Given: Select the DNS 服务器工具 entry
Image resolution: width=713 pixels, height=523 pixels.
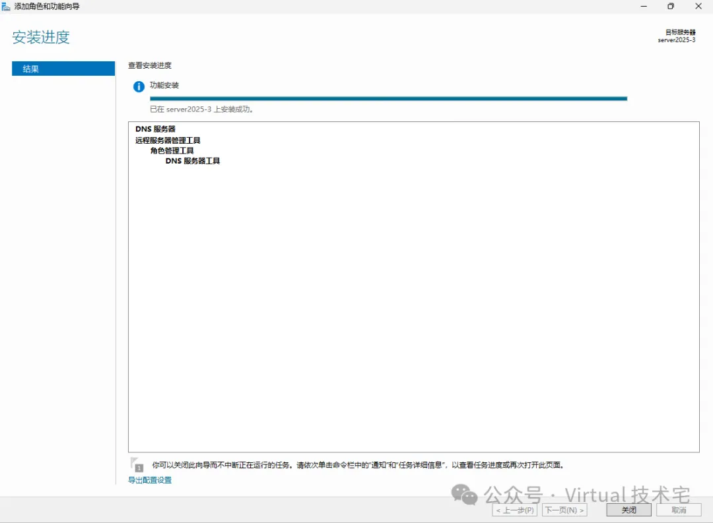Looking at the screenshot, I should (193, 161).
